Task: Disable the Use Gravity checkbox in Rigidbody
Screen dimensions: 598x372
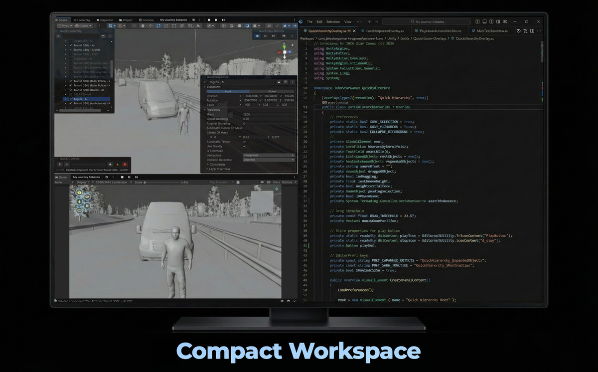Action: tap(244, 146)
